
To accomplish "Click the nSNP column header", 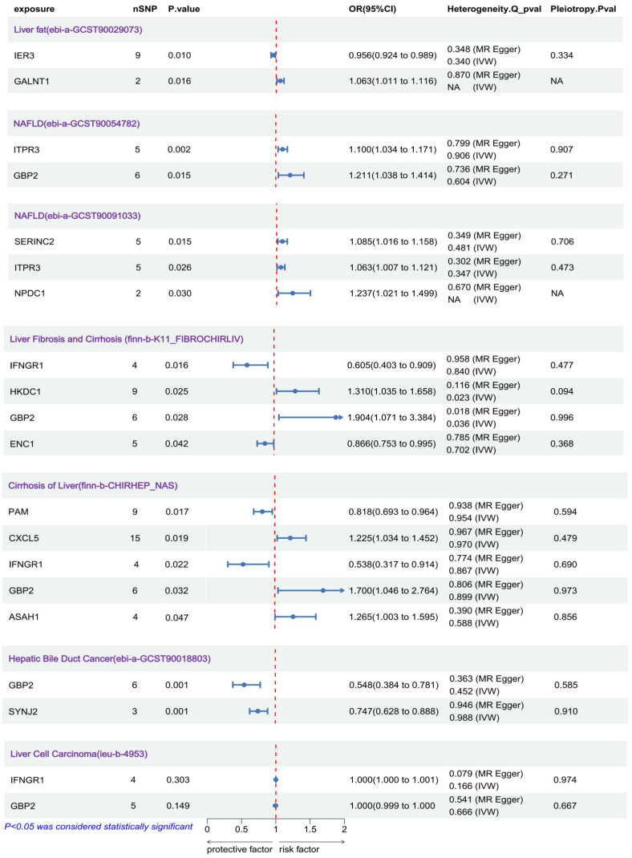I will pyautogui.click(x=144, y=9).
